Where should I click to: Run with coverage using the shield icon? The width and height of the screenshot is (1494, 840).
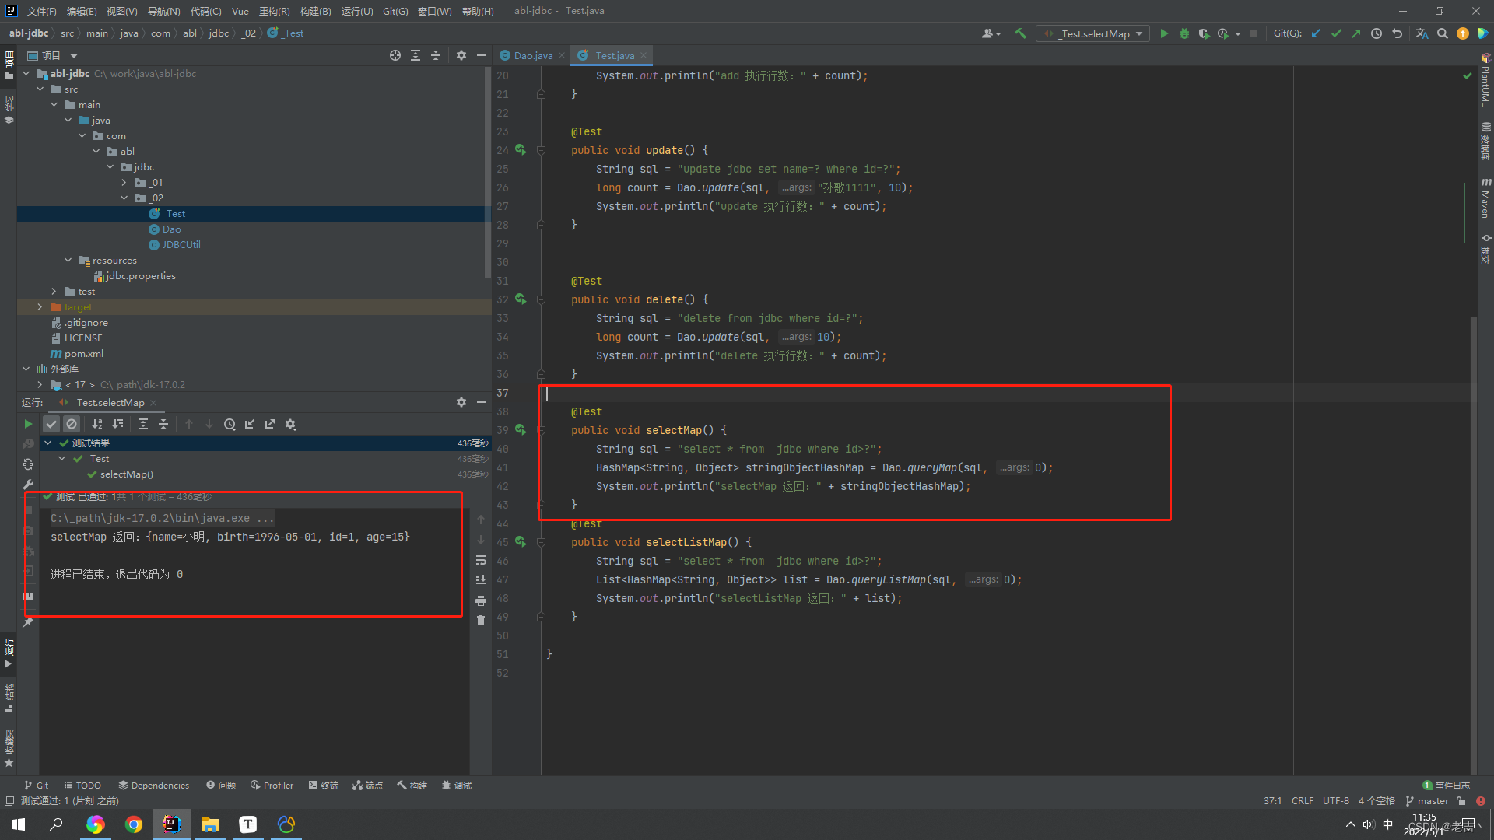(1204, 33)
